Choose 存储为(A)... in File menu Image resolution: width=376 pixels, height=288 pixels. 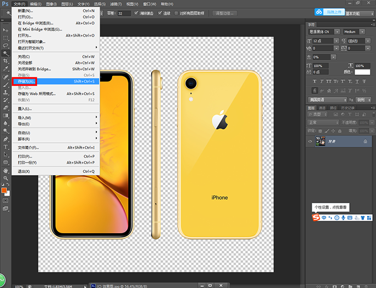55,81
